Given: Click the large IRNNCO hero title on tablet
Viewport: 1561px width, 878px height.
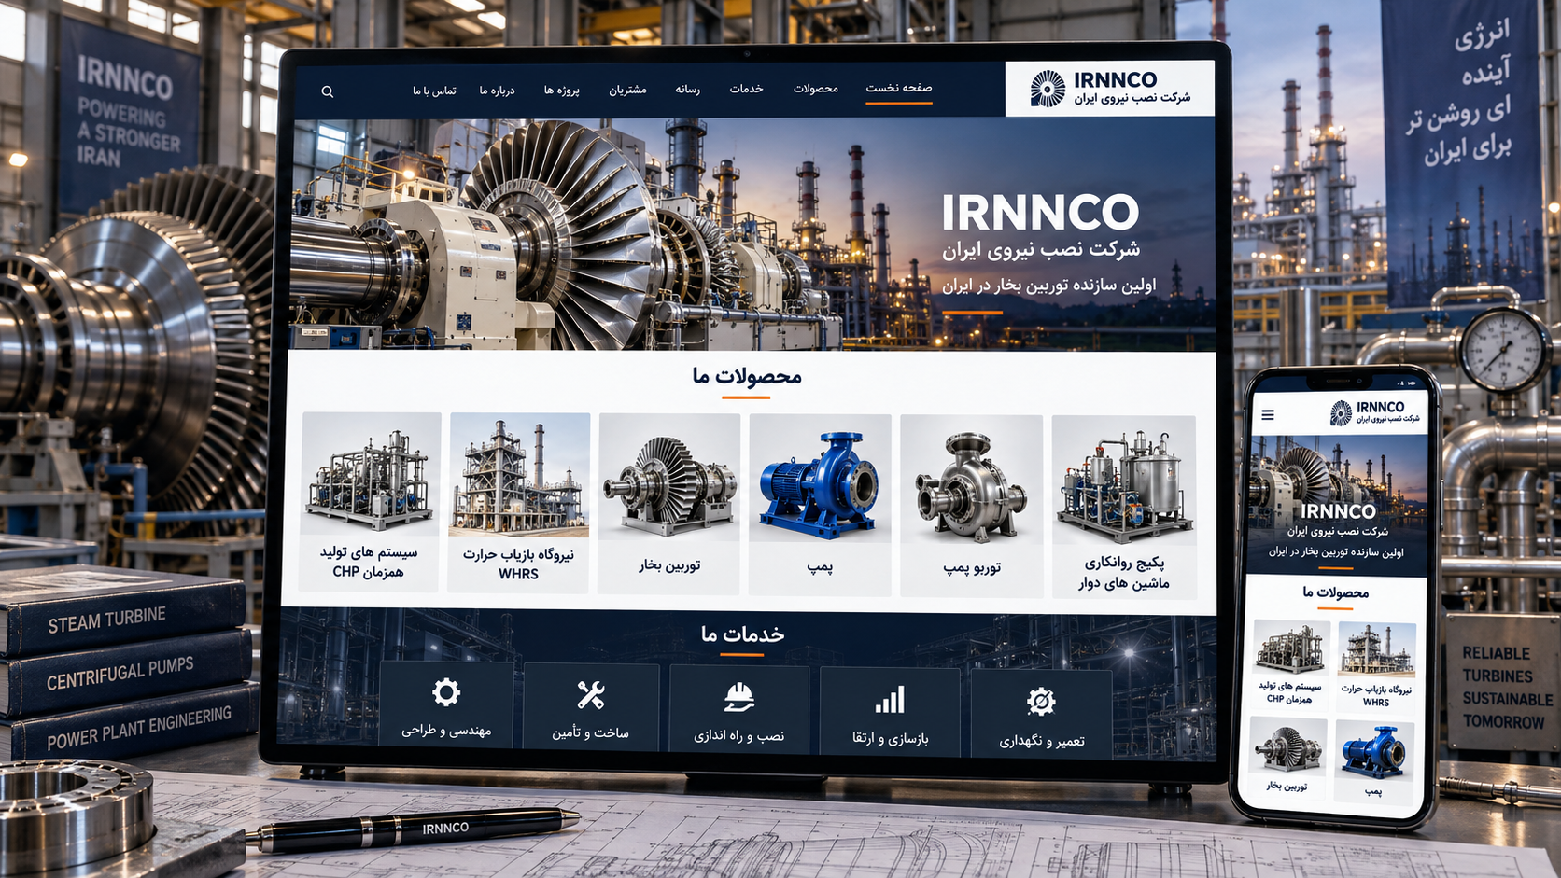Looking at the screenshot, I should (x=1040, y=213).
